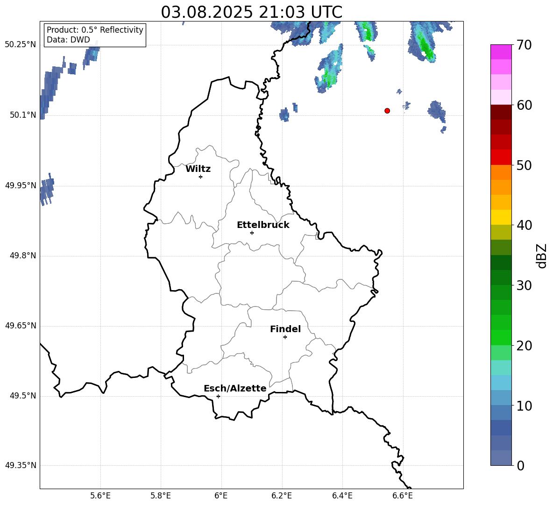
Task: Click the 49.95°N latitude label
Action: (x=21, y=185)
